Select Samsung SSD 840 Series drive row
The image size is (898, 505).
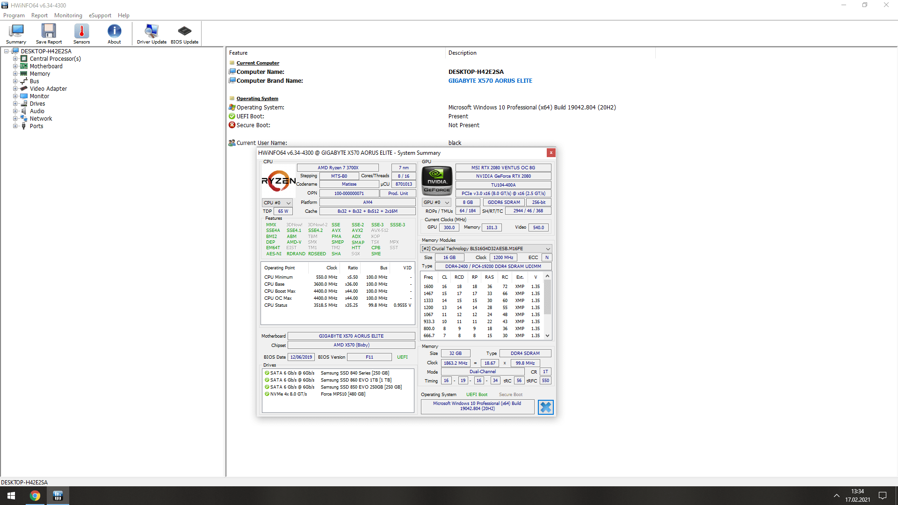338,373
